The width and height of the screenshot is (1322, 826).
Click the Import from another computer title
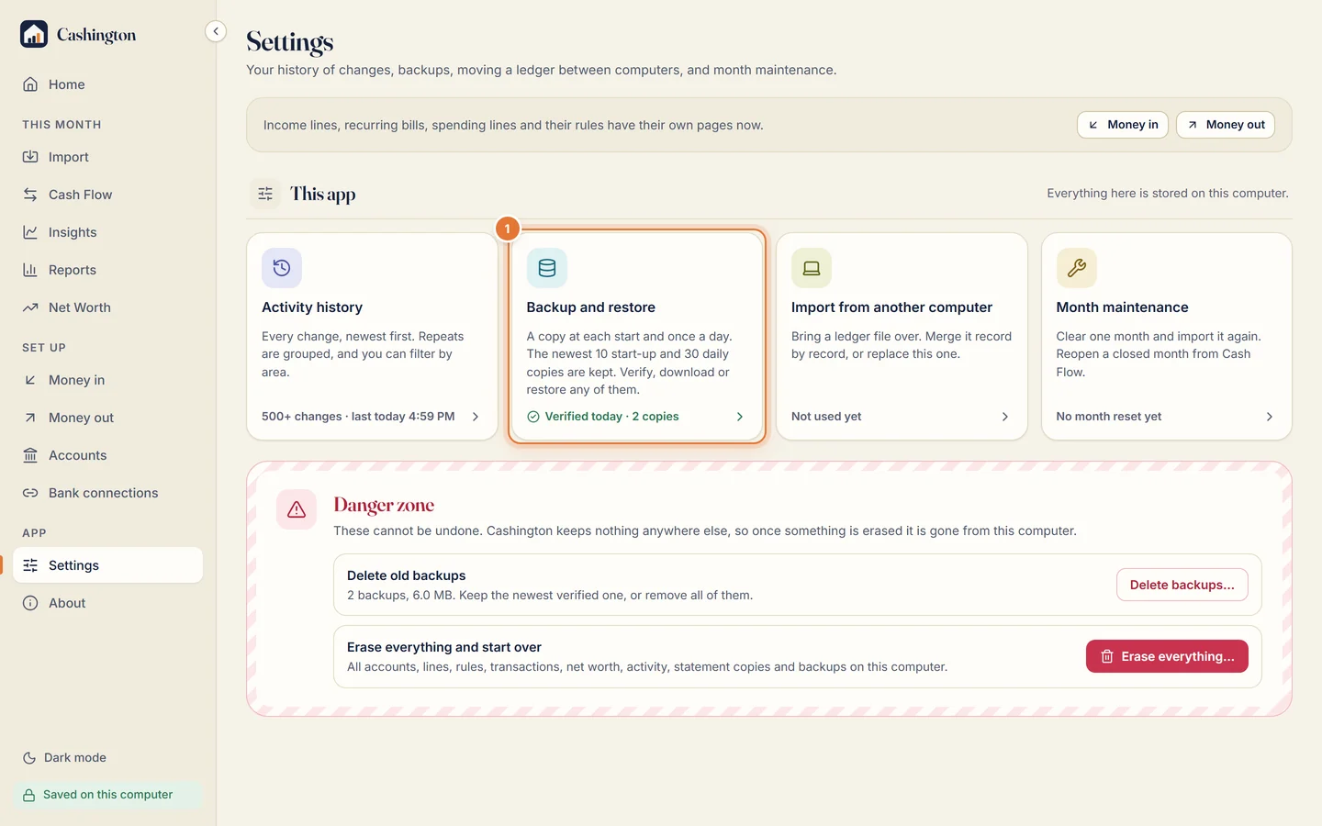[x=891, y=307]
